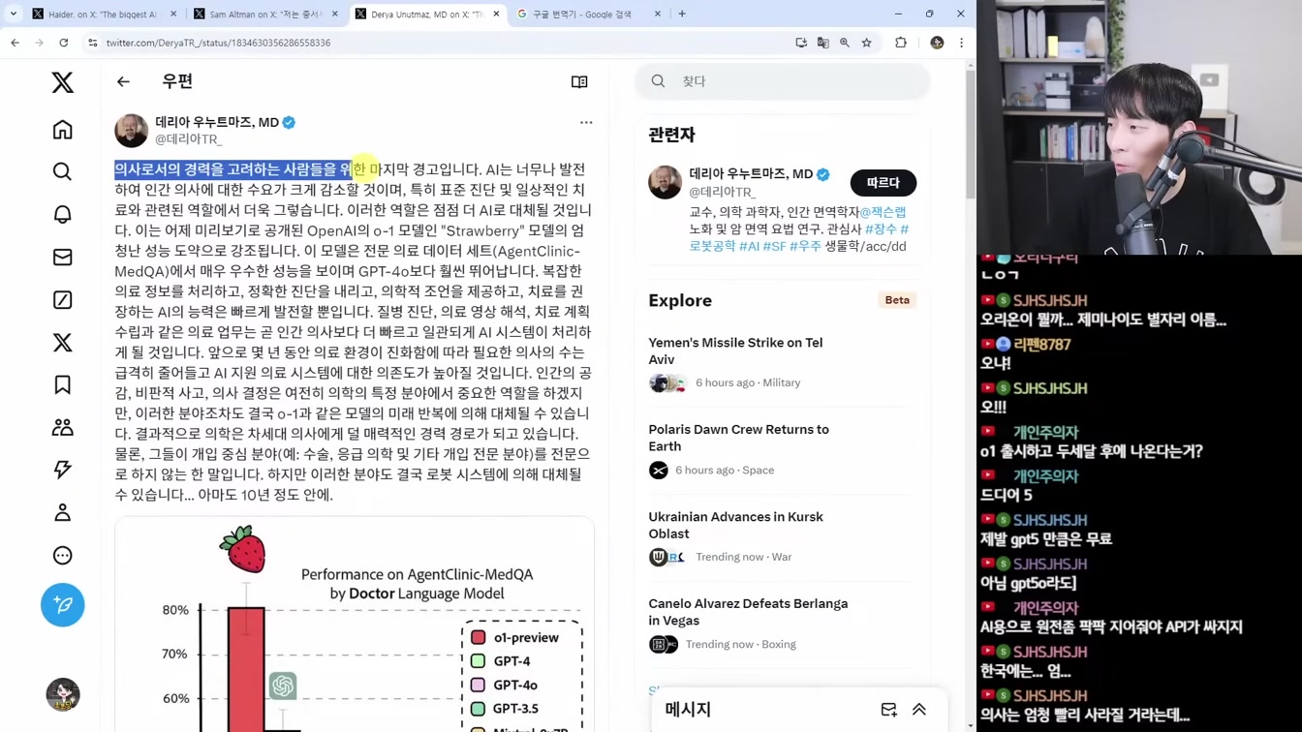Open reader view book icon
1302x732 pixels.
tap(579, 81)
